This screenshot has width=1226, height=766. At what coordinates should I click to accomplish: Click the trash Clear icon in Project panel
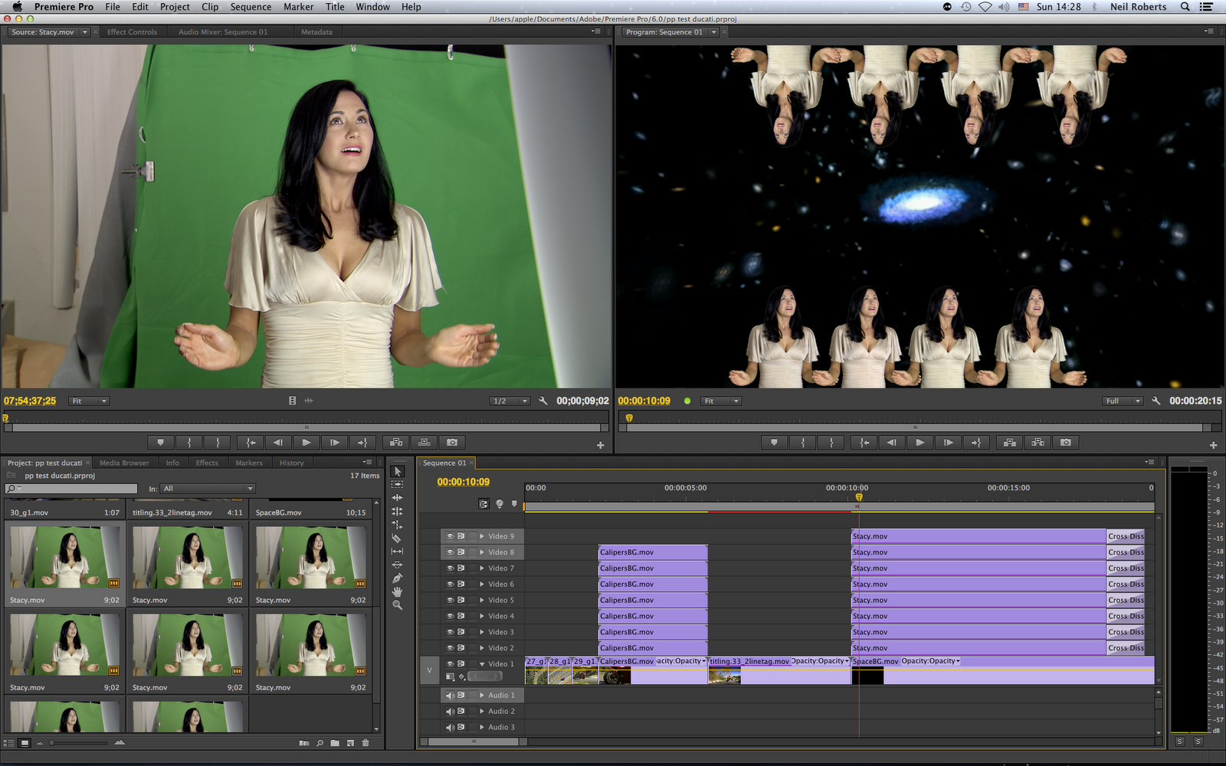pos(366,742)
